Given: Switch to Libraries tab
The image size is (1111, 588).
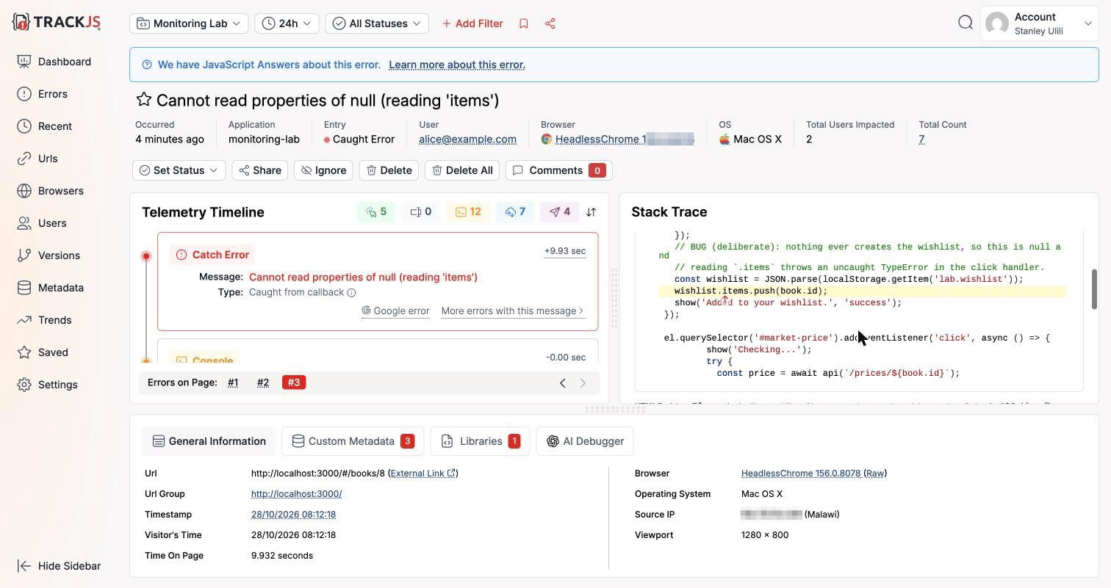Looking at the screenshot, I should [480, 441].
